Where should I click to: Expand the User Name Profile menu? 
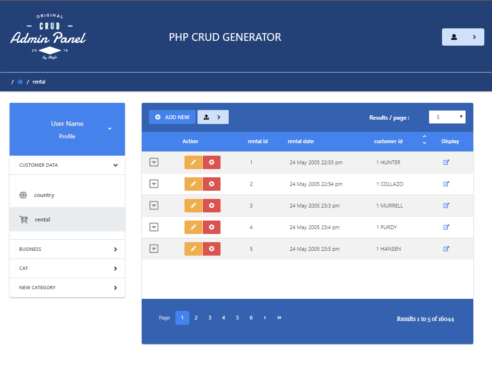pyautogui.click(x=110, y=129)
